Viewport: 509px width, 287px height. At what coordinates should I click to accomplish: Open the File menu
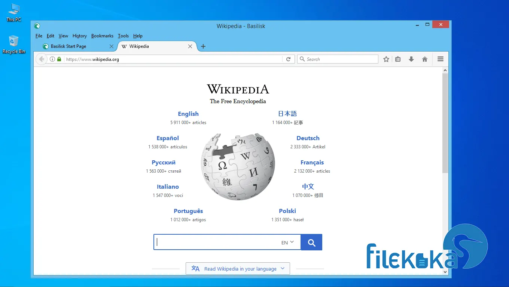(39, 36)
